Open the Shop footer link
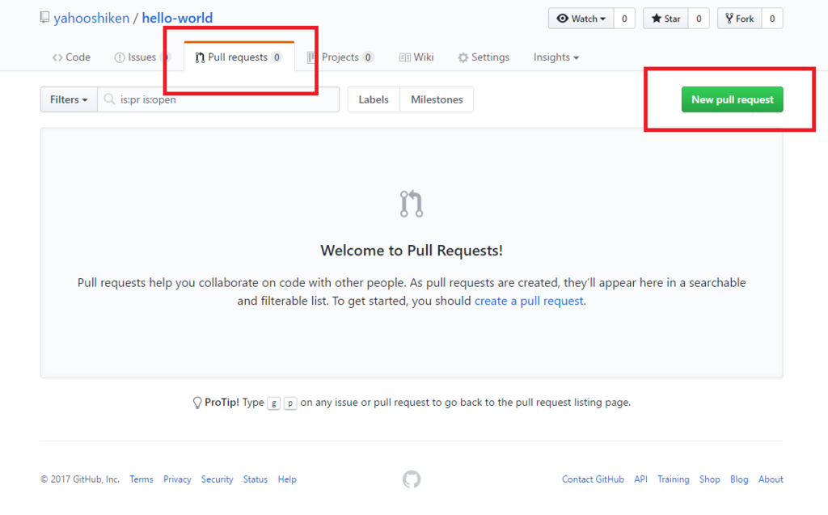The image size is (828, 515). pyautogui.click(x=710, y=479)
